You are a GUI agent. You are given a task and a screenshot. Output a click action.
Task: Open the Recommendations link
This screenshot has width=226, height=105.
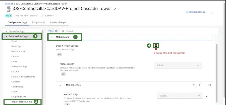[195, 12]
